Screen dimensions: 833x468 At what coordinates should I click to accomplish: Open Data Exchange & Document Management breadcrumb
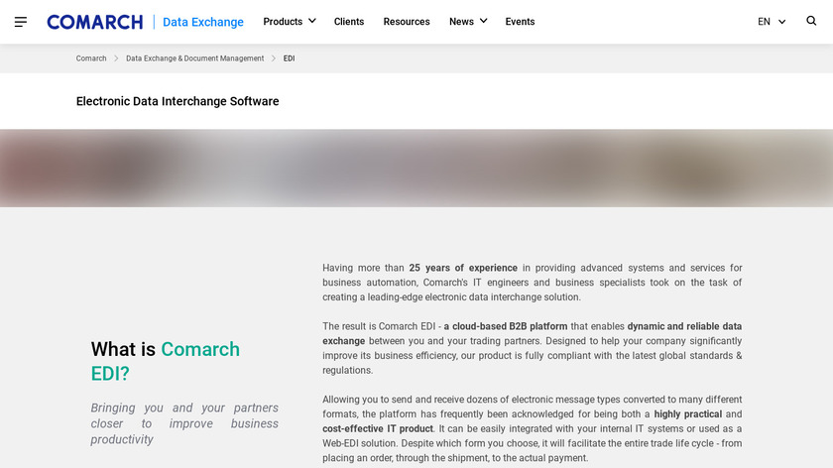[x=195, y=58]
